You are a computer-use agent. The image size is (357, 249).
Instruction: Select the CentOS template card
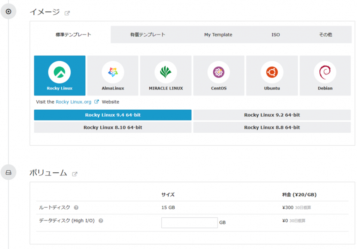219,76
